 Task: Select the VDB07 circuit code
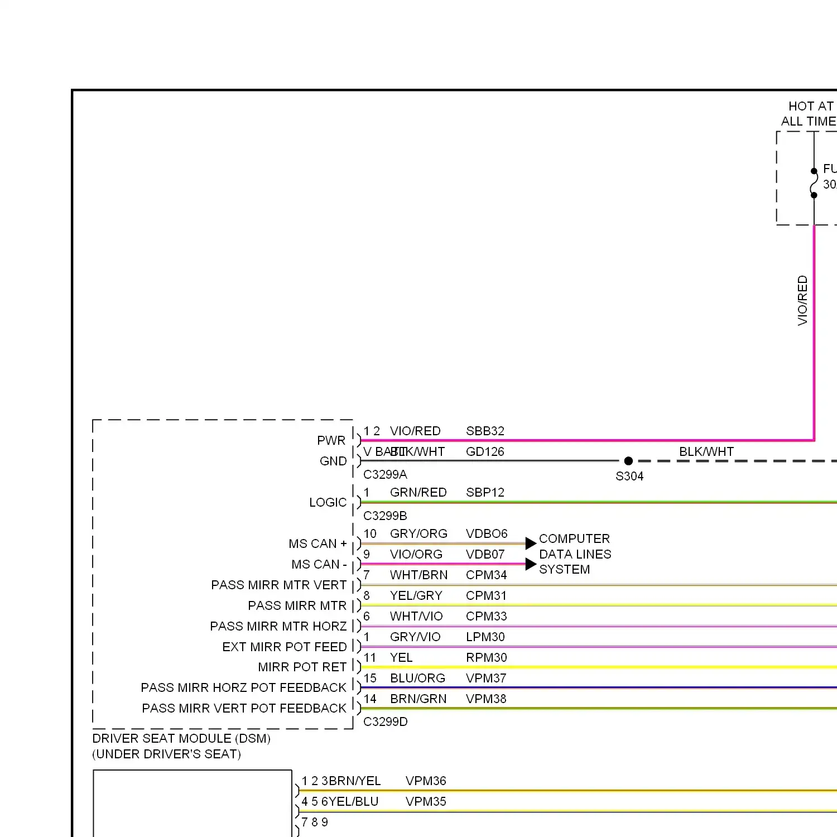click(x=485, y=554)
